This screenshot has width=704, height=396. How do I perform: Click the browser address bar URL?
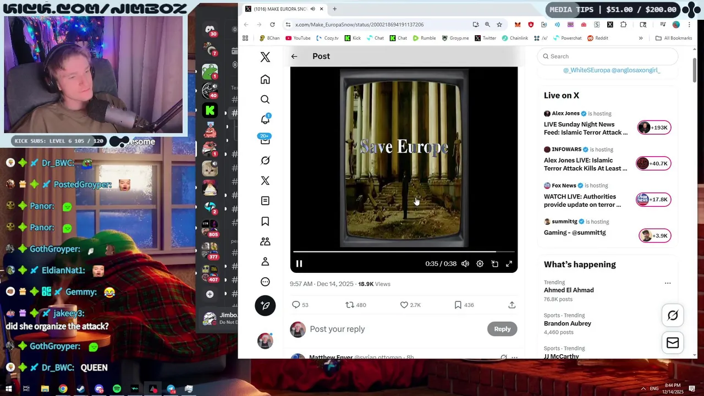pyautogui.click(x=359, y=24)
